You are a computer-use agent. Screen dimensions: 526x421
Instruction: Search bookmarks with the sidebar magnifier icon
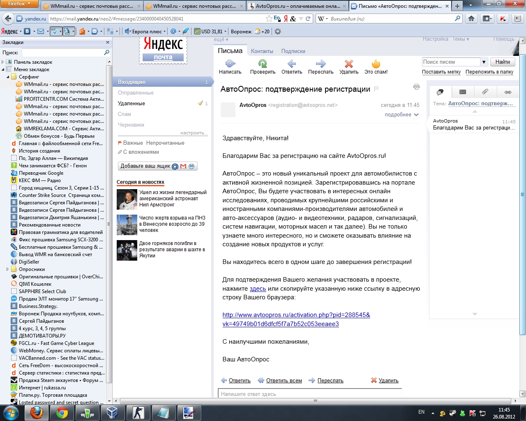pyautogui.click(x=107, y=52)
